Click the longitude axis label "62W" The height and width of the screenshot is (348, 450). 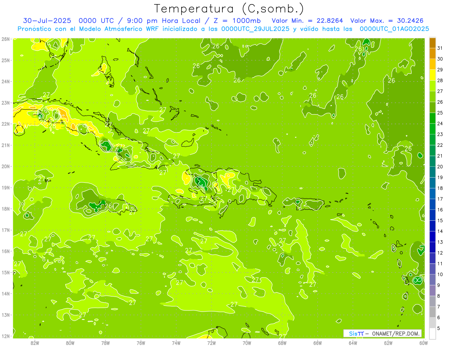point(388,343)
